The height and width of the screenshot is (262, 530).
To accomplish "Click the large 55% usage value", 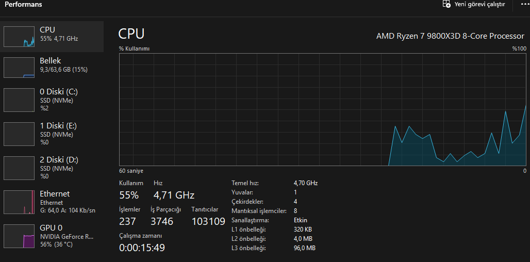I will coord(129,195).
